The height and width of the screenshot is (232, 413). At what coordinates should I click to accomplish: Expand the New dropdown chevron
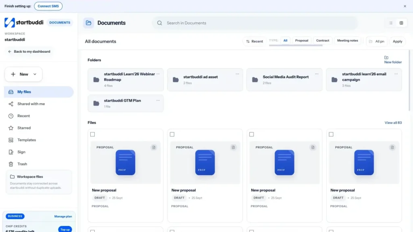pyautogui.click(x=35, y=75)
